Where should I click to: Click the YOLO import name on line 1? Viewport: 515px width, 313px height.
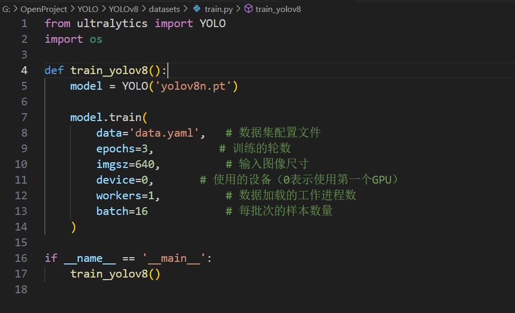[x=212, y=23]
